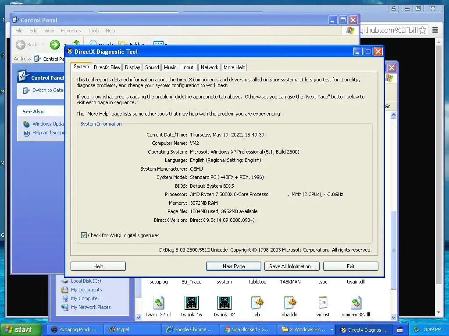Open the More Help tab
449x336 pixels.
[x=234, y=67]
